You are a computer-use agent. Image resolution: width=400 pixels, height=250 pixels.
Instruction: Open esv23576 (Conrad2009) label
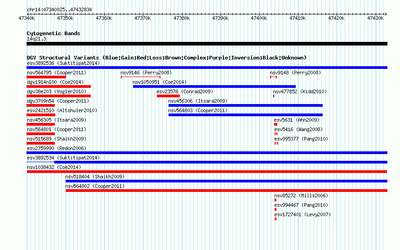tap(185, 91)
